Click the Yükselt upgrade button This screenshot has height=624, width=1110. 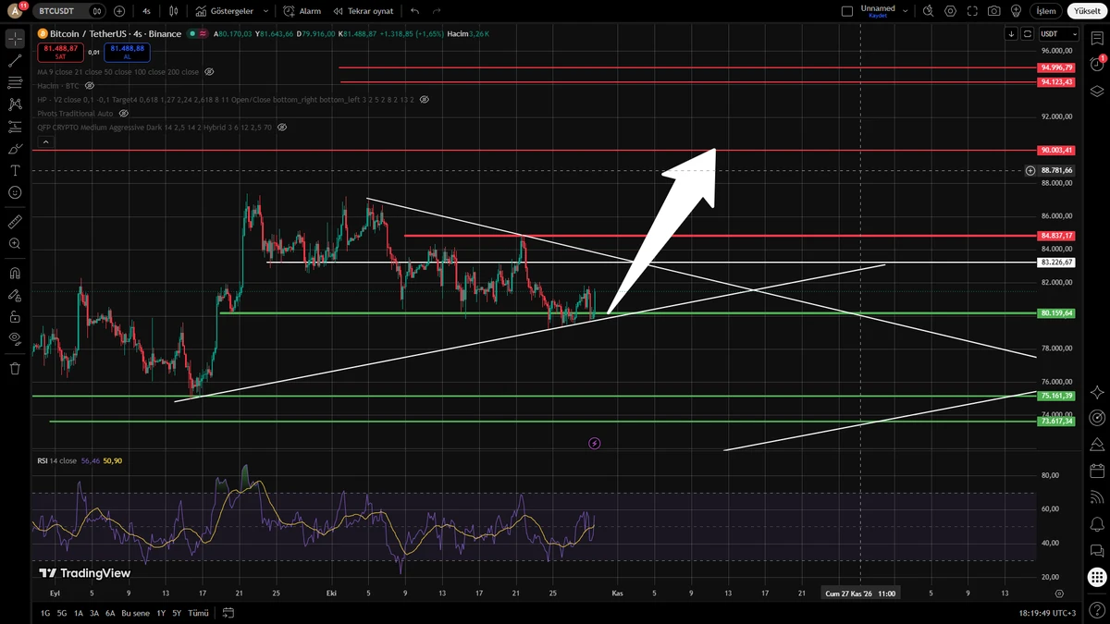pos(1086,11)
